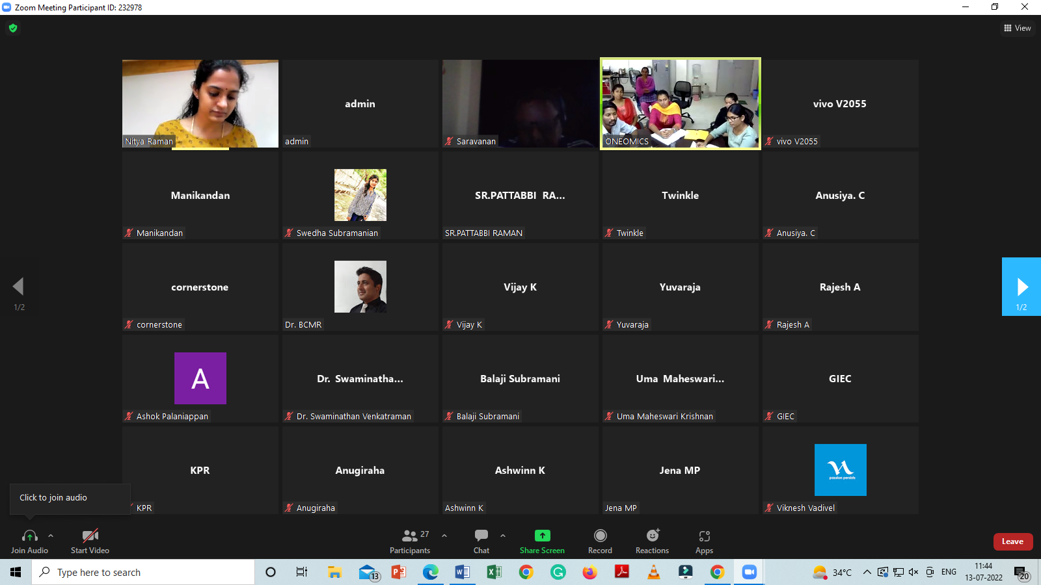
Task: Join audio using the headphone icon
Action: pyautogui.click(x=29, y=536)
